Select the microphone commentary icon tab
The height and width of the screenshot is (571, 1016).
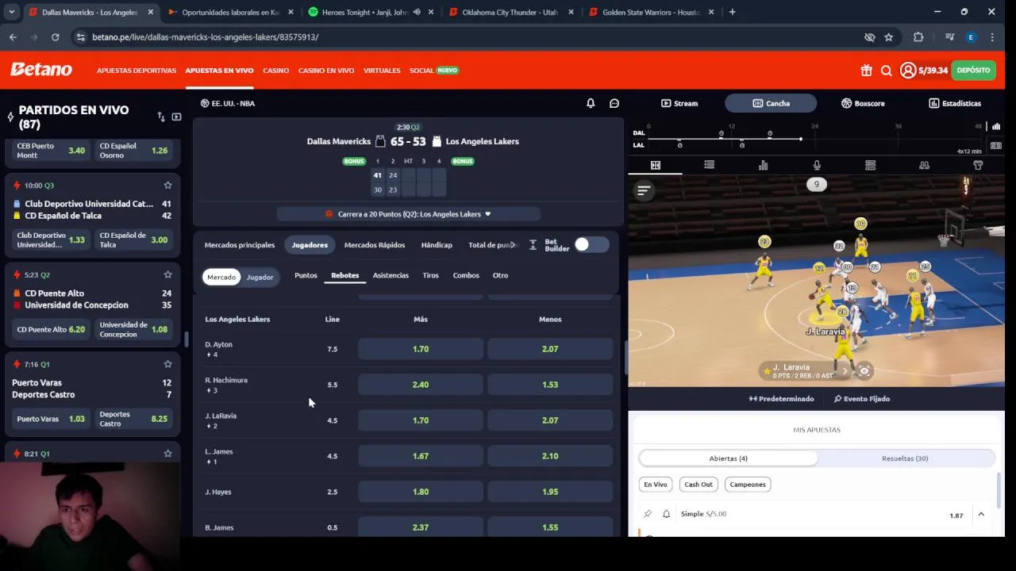tap(817, 165)
